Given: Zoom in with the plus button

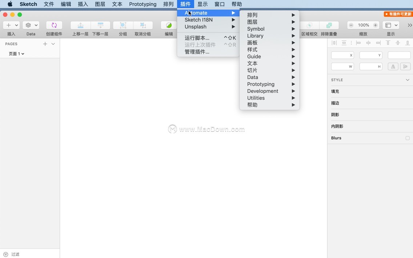Looking at the screenshot, I should (375, 25).
